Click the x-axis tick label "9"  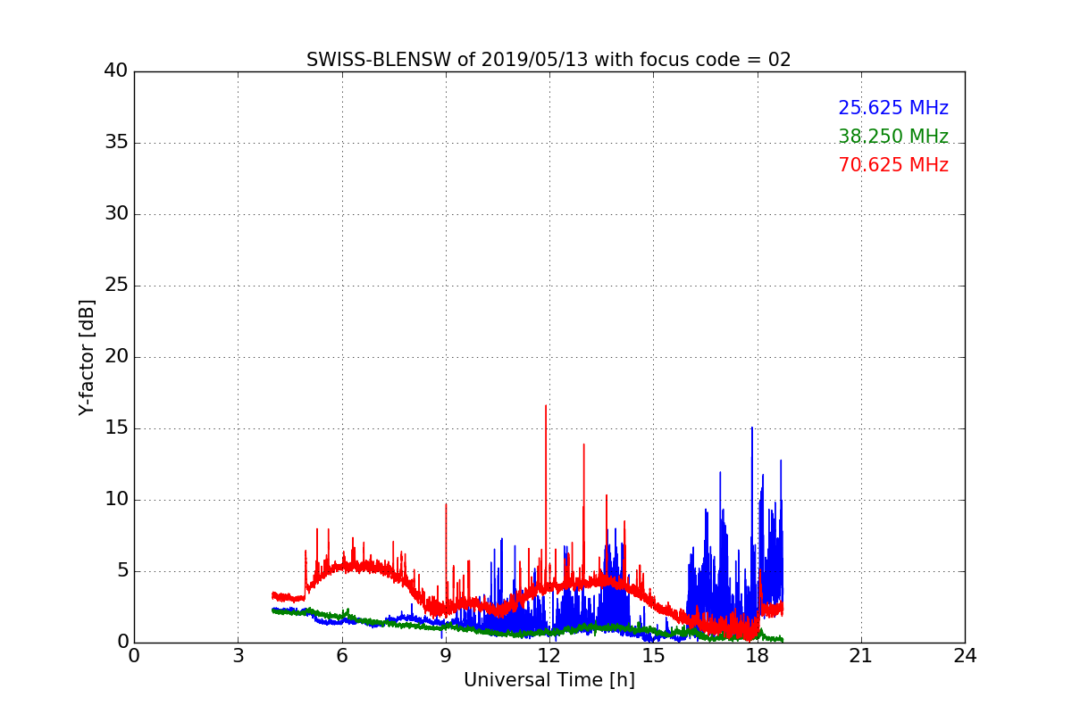point(446,655)
